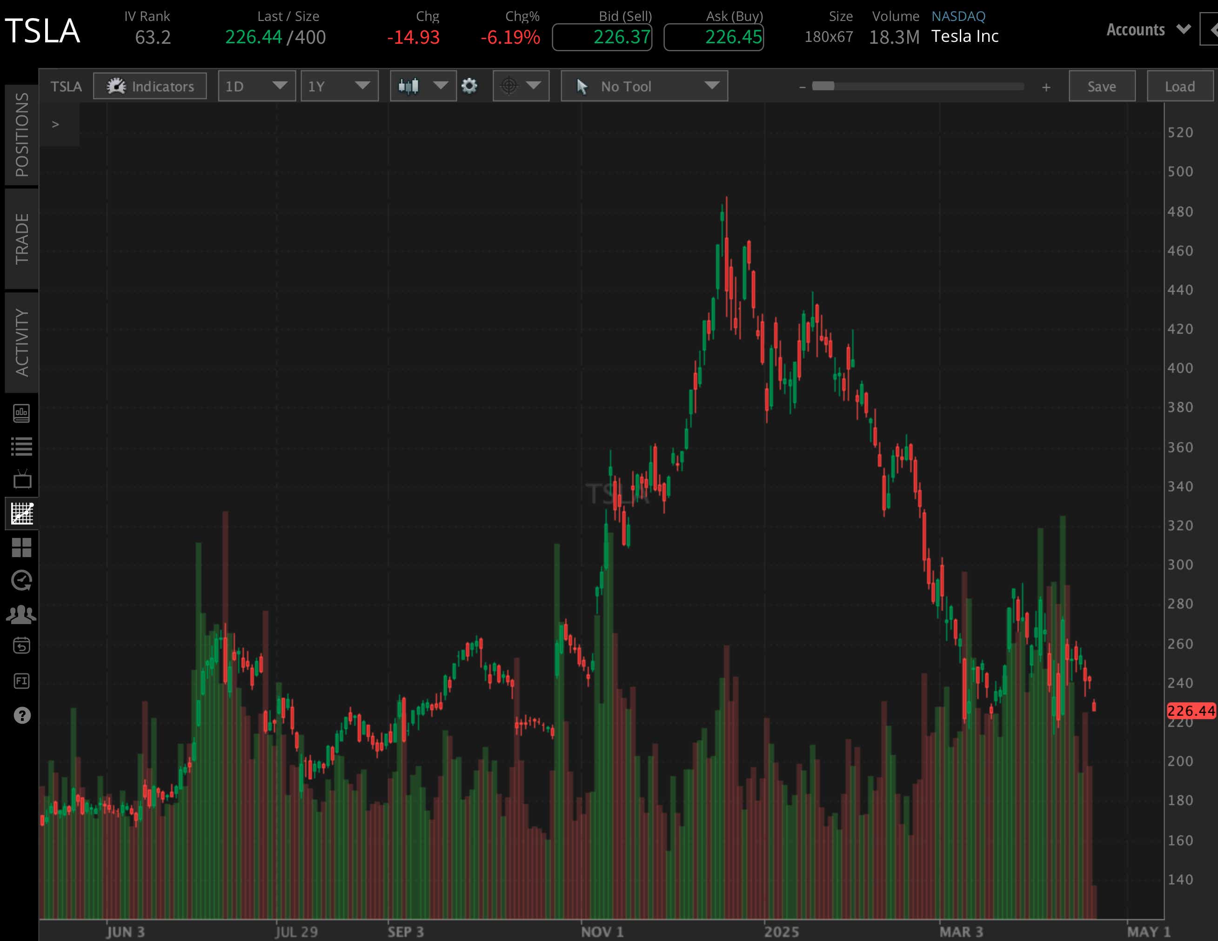Expand the 1D interval dropdown
This screenshot has width=1218, height=941.
(x=256, y=86)
